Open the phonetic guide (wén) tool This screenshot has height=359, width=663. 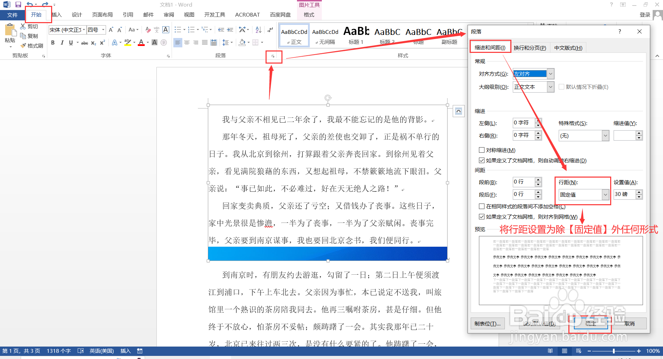coord(156,30)
